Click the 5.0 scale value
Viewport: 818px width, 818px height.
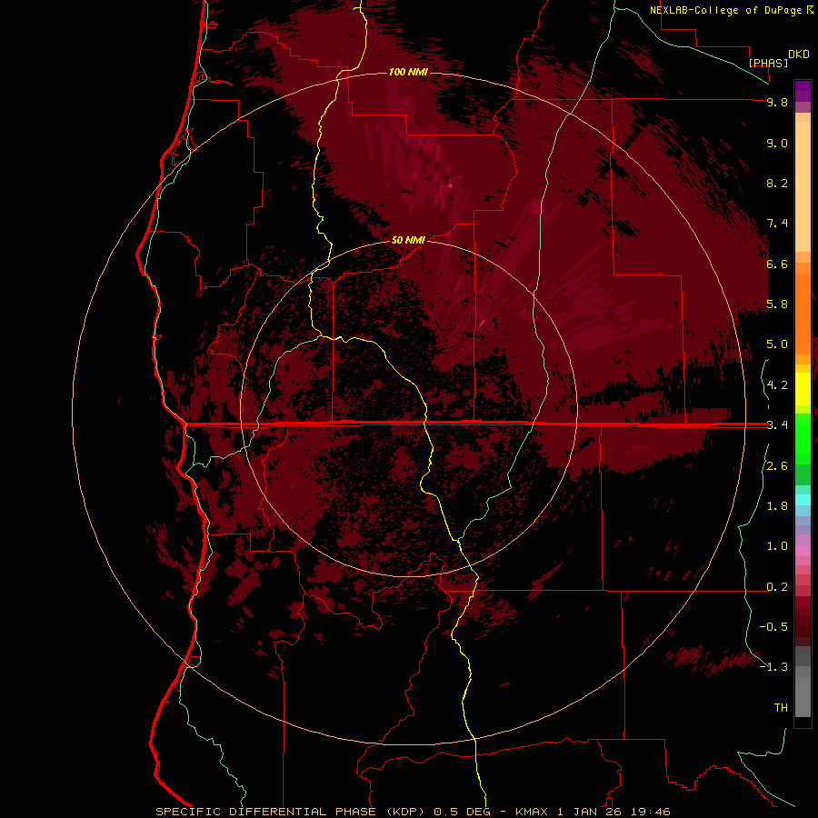(777, 344)
